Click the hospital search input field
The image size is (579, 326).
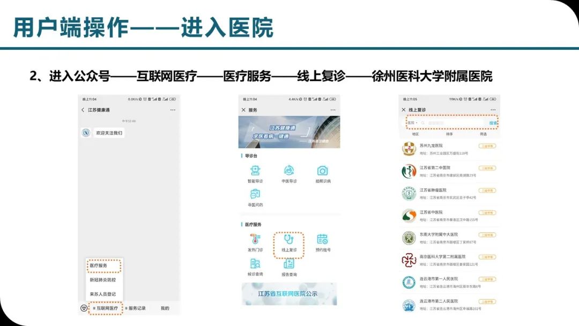click(453, 123)
